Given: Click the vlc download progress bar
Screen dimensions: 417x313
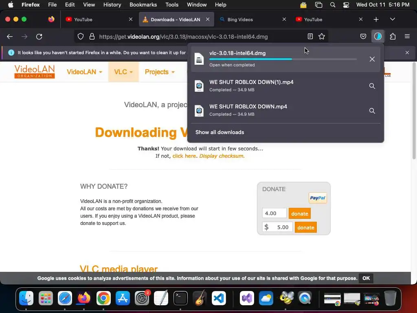Looking at the screenshot, I should (x=283, y=59).
